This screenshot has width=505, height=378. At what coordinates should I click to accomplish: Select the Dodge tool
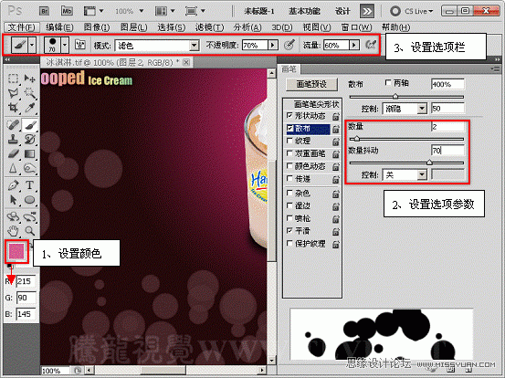tap(29, 168)
